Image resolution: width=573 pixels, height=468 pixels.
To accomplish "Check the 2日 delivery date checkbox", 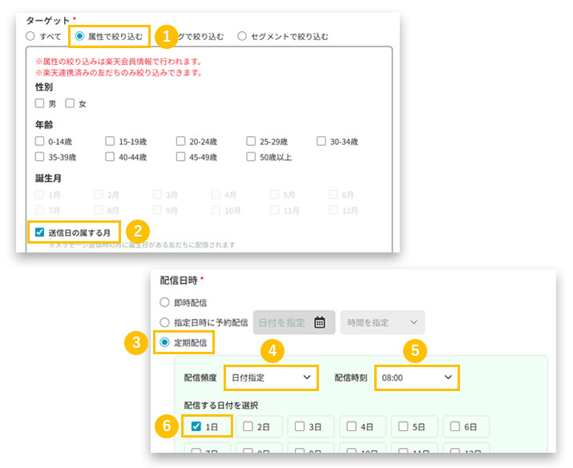I will pos(248,426).
